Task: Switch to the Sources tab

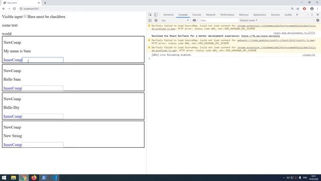Action: click(197, 15)
